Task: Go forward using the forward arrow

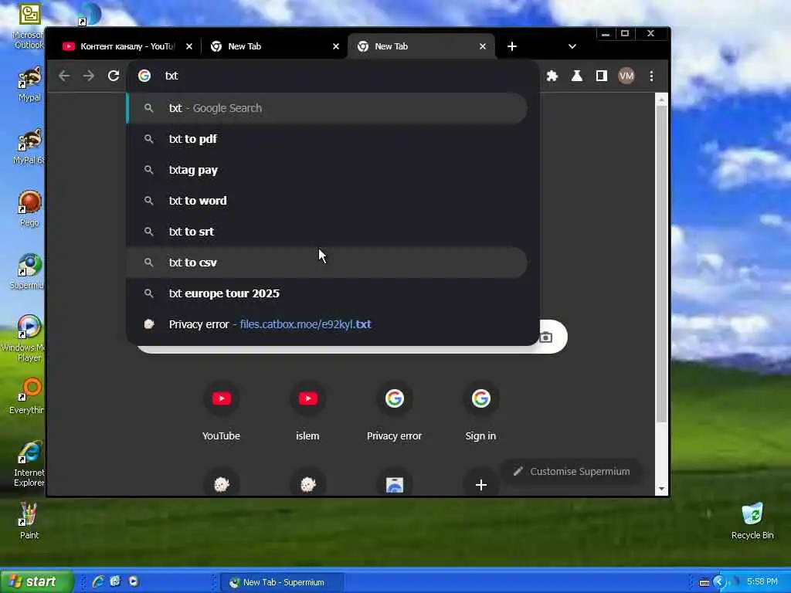Action: 89,76
